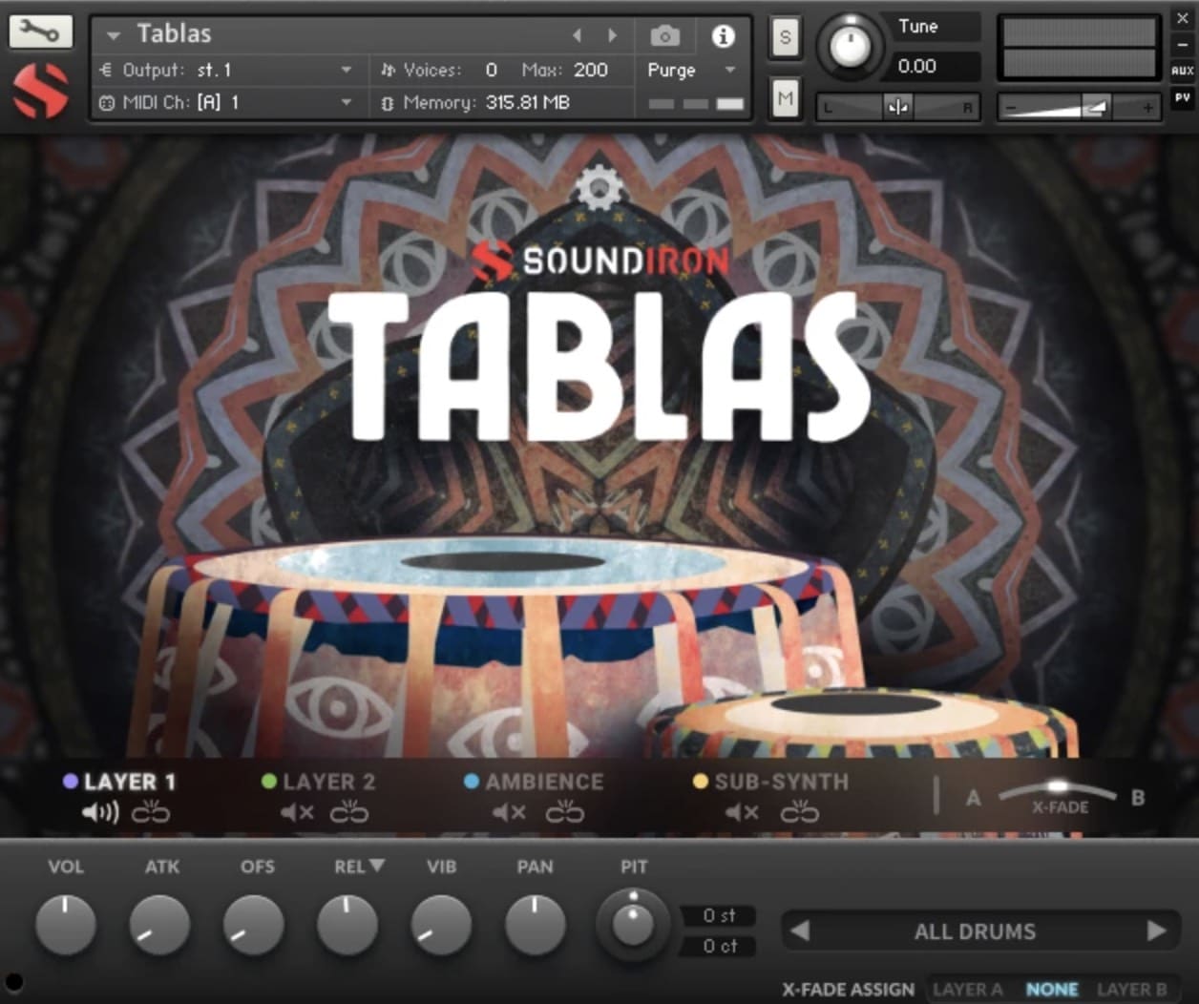Click the gear settings icon above the Soundiron logo
The width and height of the screenshot is (1199, 1004).
tap(601, 188)
